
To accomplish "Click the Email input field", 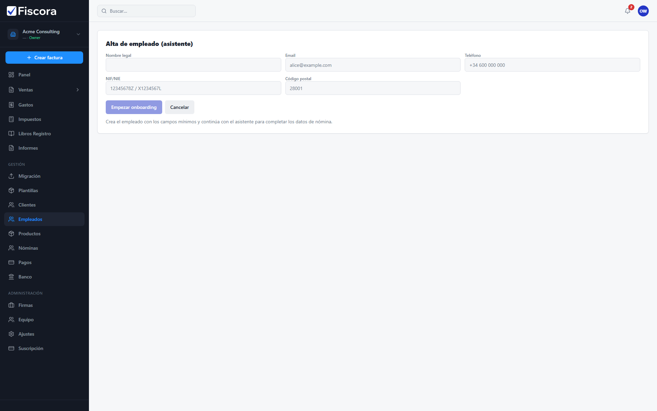I will [x=373, y=65].
